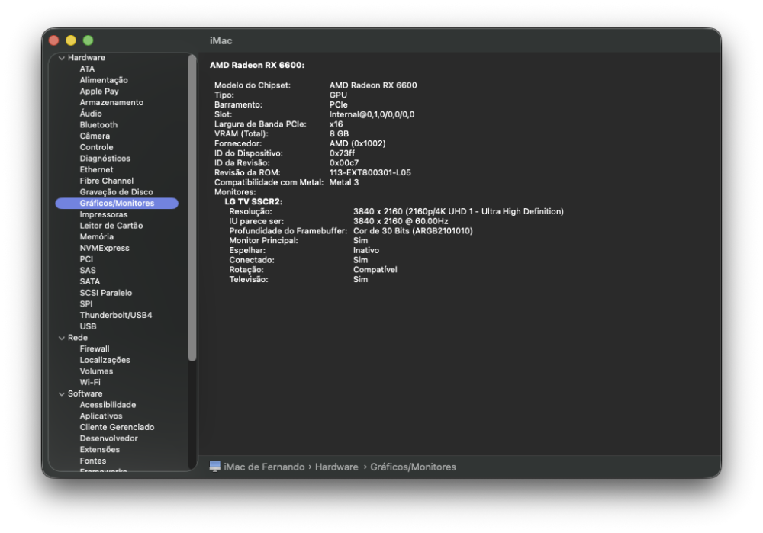The height and width of the screenshot is (533, 763).
Task: Click the iMac computer icon in path bar
Action: click(x=214, y=467)
